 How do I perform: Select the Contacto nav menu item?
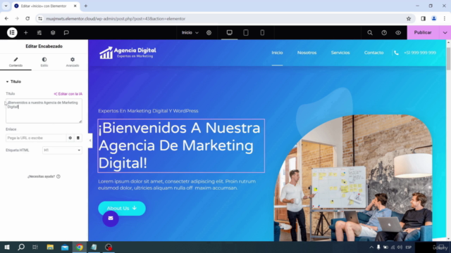point(374,53)
